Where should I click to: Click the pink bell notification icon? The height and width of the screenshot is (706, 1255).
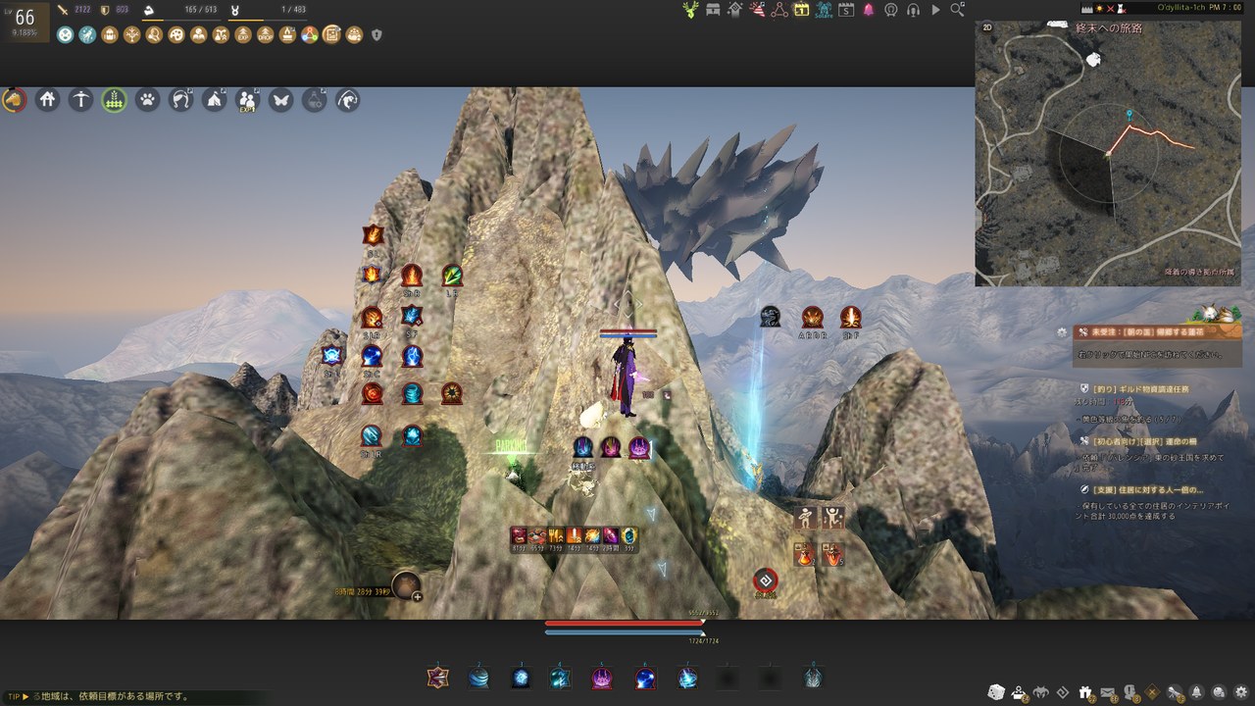[868, 10]
